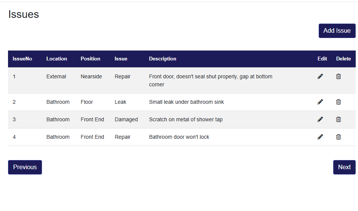Advance with the Next button
Viewport: 358px width, 211px height.
click(344, 167)
